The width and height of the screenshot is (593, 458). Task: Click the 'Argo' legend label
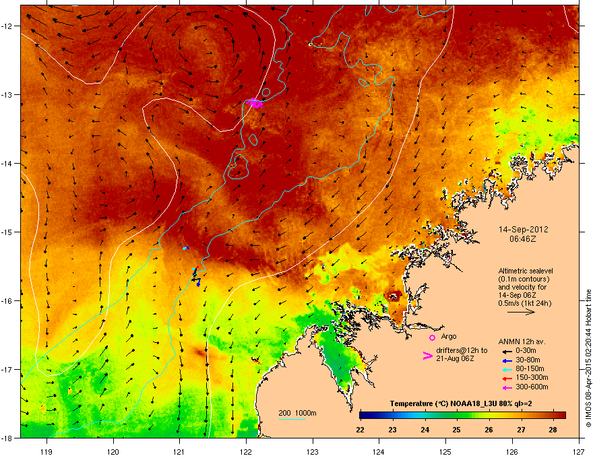tap(449, 336)
